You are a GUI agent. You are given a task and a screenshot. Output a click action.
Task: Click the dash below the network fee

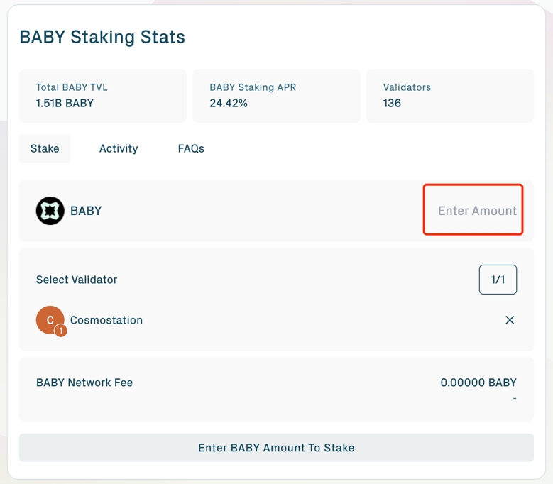[x=514, y=398]
